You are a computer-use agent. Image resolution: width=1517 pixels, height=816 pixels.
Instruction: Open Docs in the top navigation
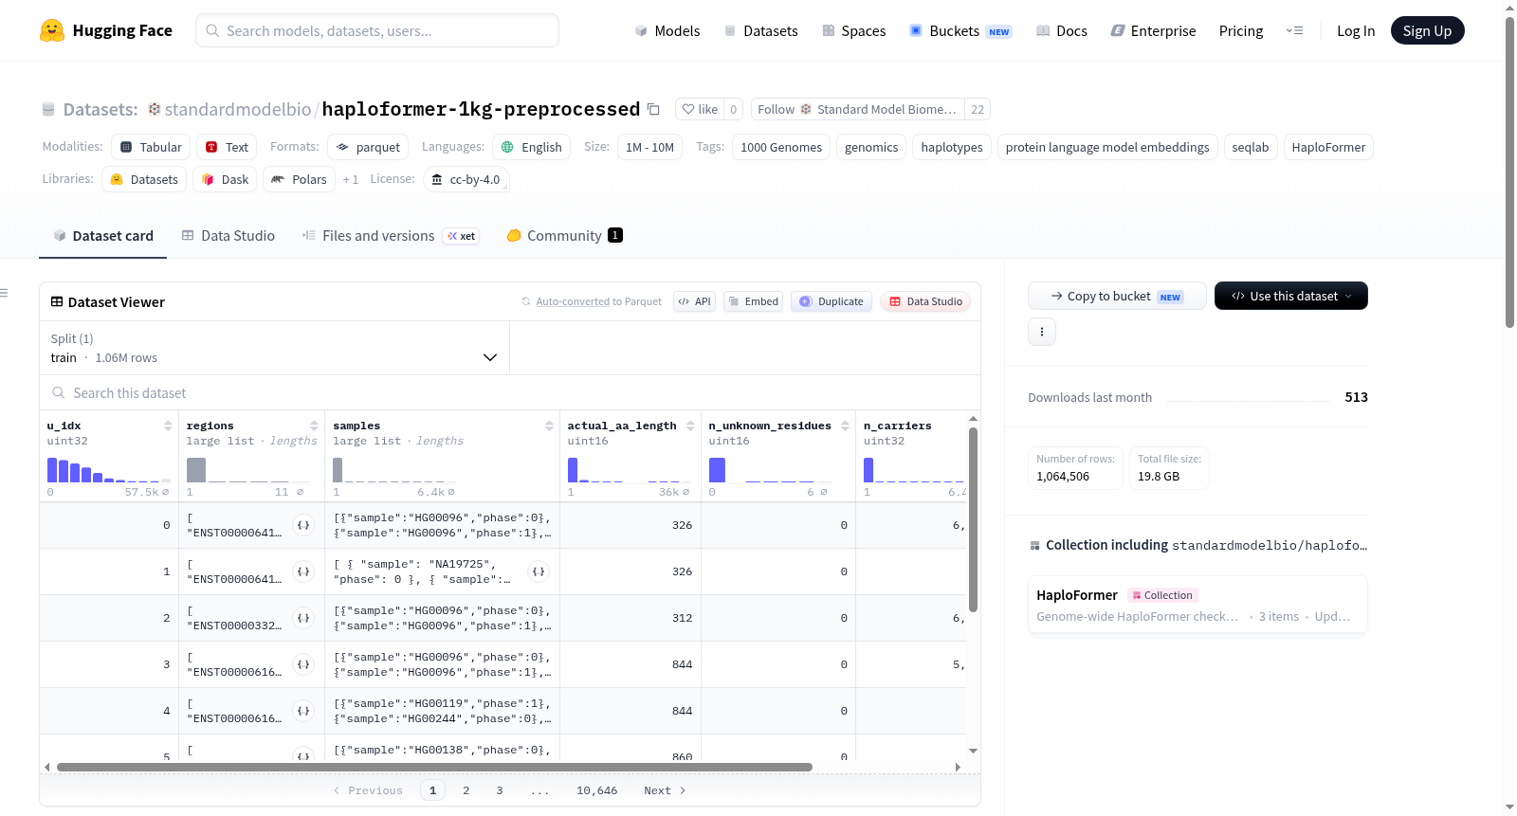tap(1062, 30)
